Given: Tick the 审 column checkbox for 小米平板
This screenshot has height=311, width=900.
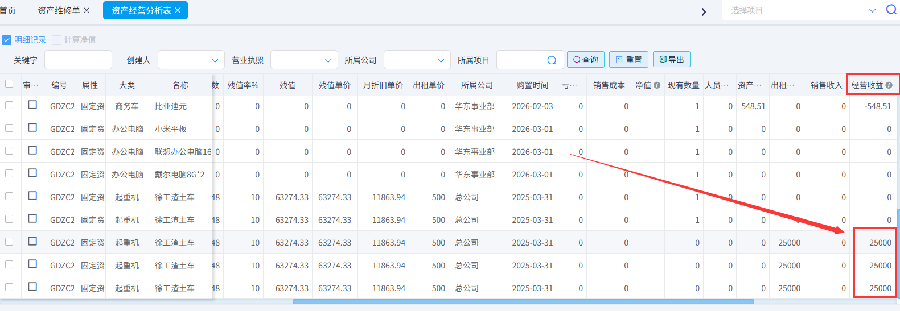Looking at the screenshot, I should click(32, 127).
